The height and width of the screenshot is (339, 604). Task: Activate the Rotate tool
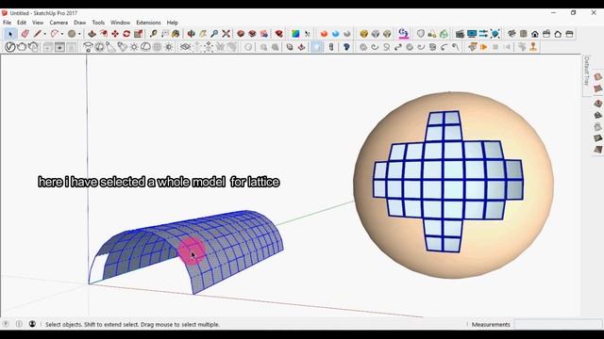pos(126,34)
